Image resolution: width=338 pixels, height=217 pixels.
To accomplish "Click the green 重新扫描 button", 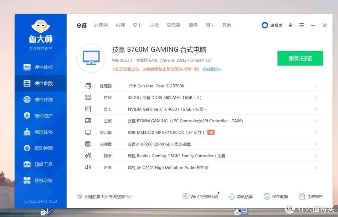I will pyautogui.click(x=300, y=58).
